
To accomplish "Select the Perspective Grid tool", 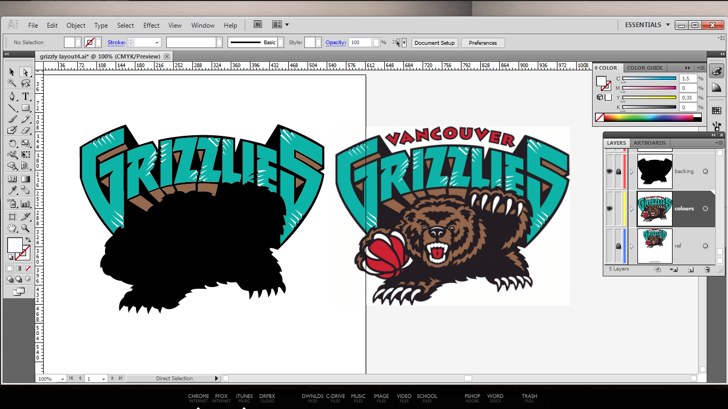I will 25,165.
